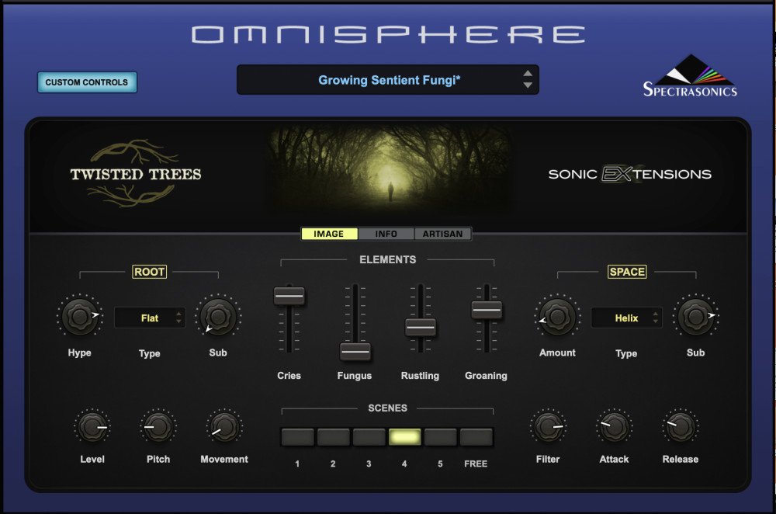Select Scene 2 button
This screenshot has height=514, width=776.
333,437
